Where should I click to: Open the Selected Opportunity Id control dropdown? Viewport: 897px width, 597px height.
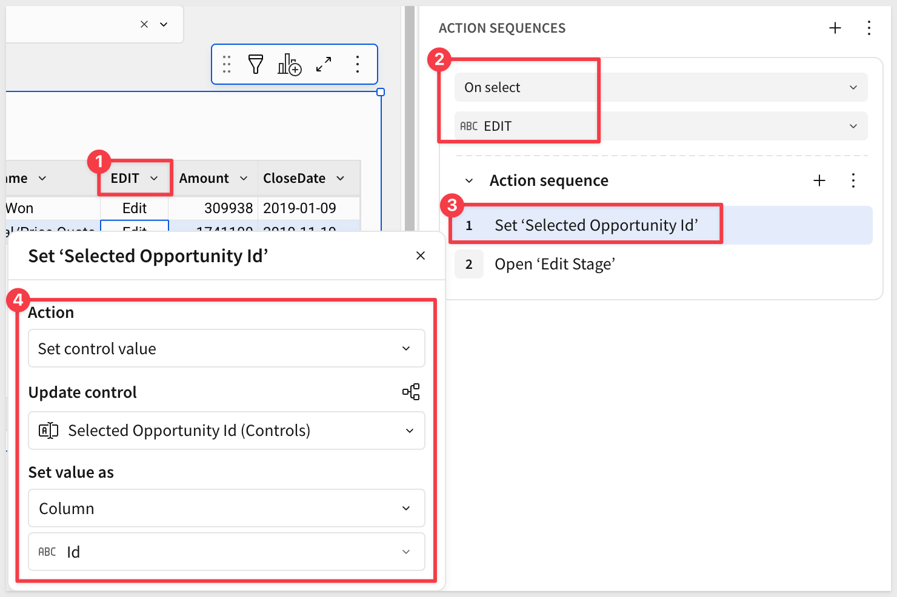click(x=226, y=430)
